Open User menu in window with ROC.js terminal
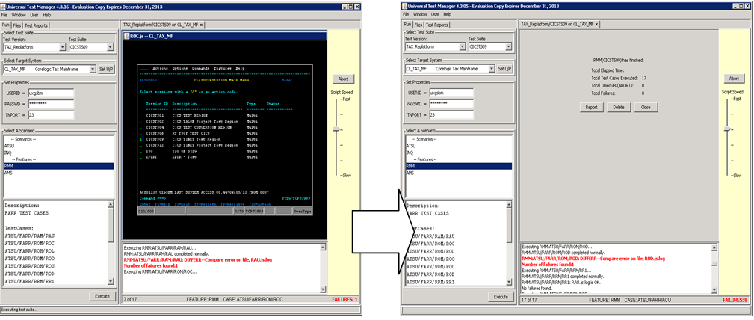754x320 pixels. 34,15
